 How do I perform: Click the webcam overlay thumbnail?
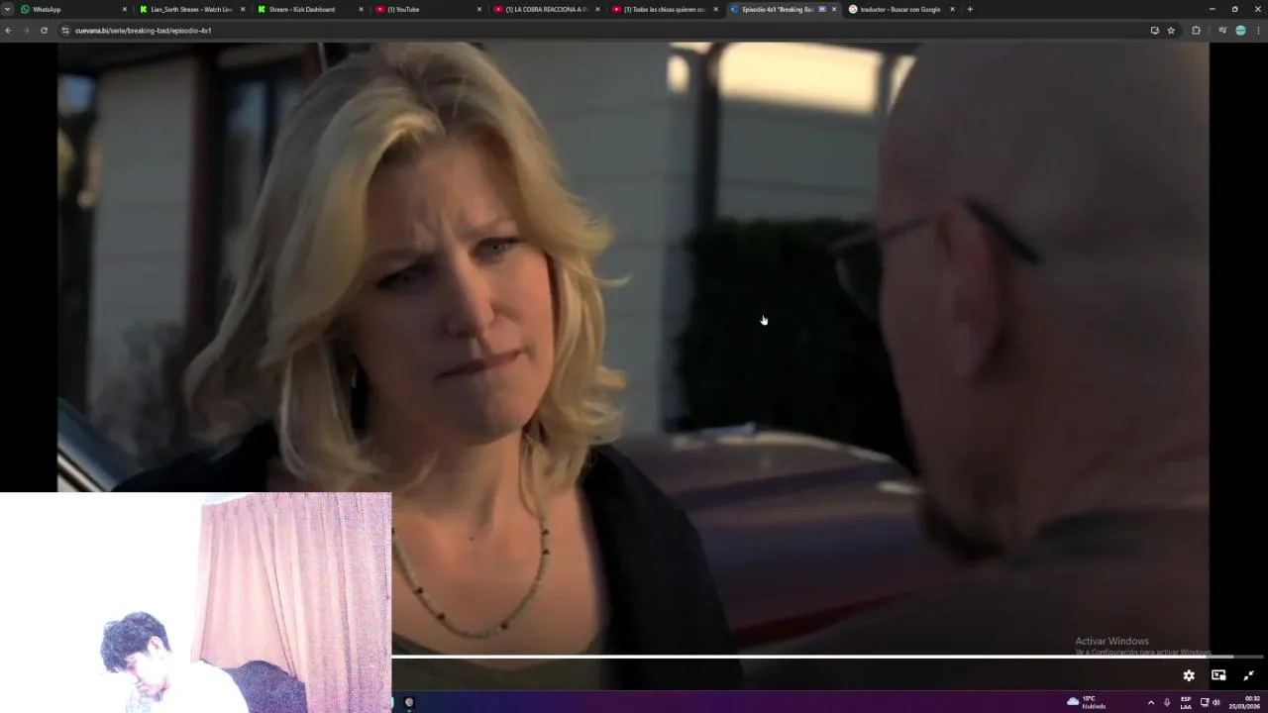(x=195, y=602)
